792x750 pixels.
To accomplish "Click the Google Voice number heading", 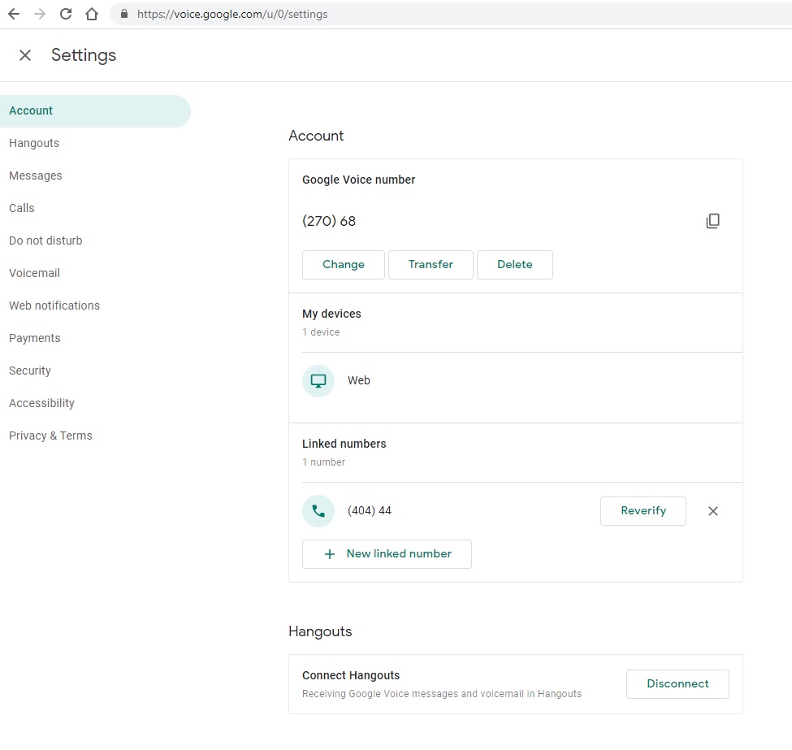I will [x=358, y=180].
